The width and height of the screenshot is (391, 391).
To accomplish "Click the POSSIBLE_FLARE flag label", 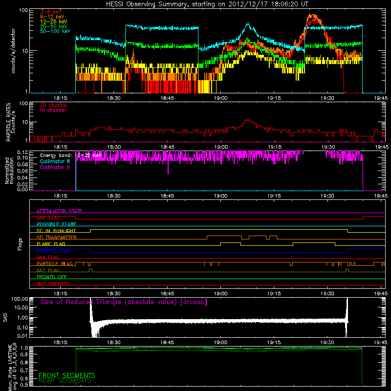I will [56, 224].
